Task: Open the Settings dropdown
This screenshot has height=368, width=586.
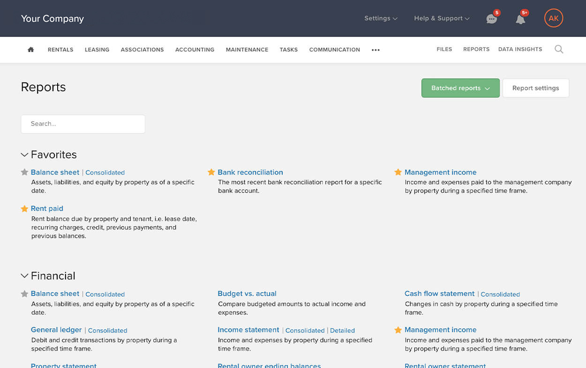Action: (x=381, y=18)
